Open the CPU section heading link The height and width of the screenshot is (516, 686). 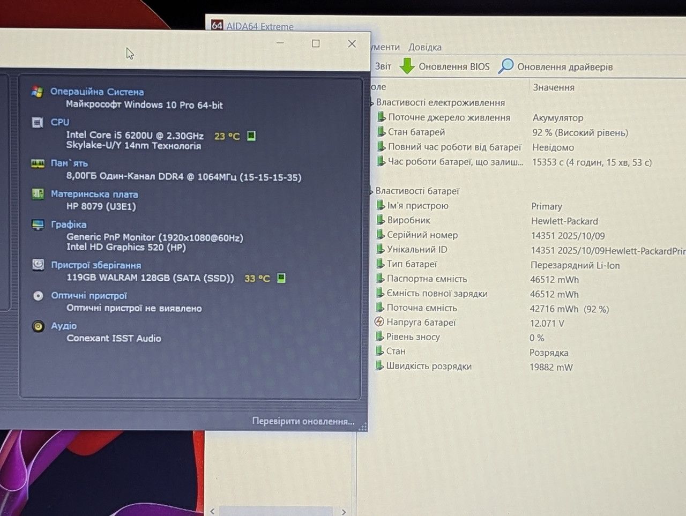pos(60,122)
